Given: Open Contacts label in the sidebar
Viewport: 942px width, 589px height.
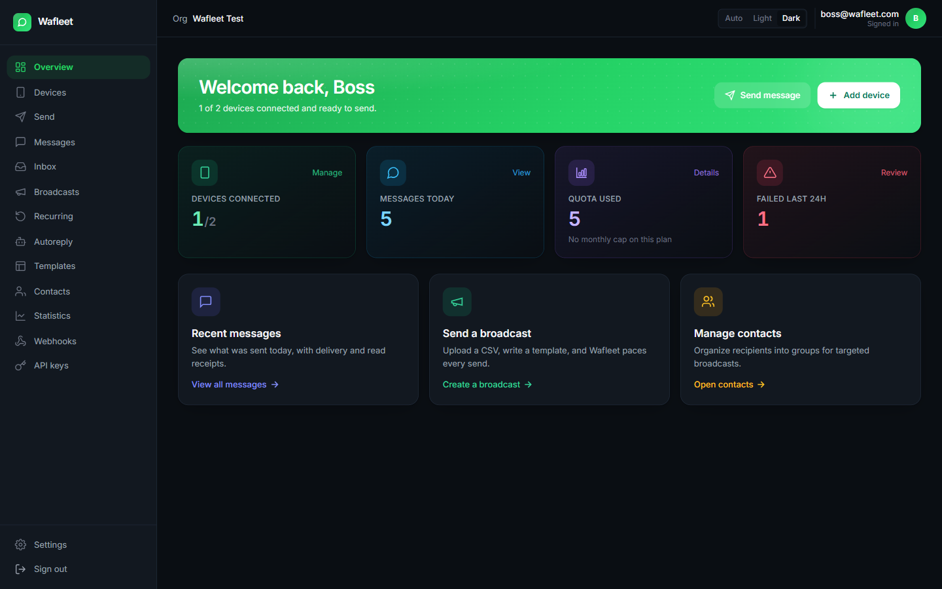Looking at the screenshot, I should tap(52, 292).
